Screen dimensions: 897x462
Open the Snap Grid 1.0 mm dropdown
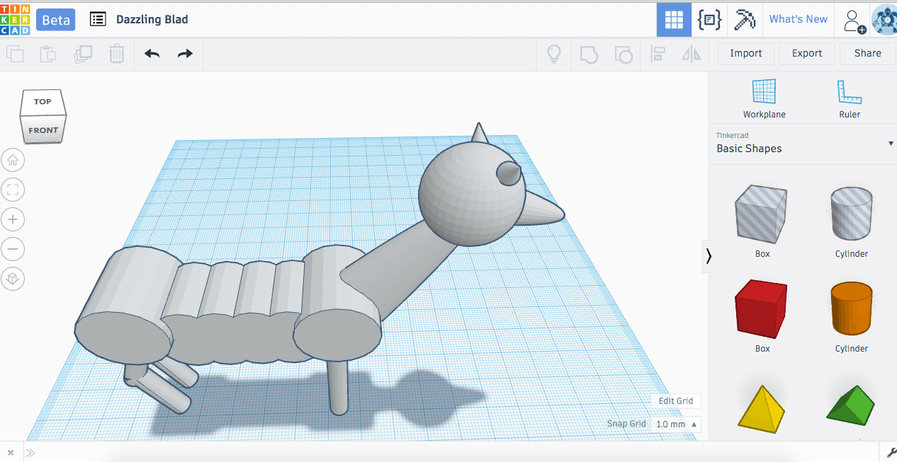(676, 425)
